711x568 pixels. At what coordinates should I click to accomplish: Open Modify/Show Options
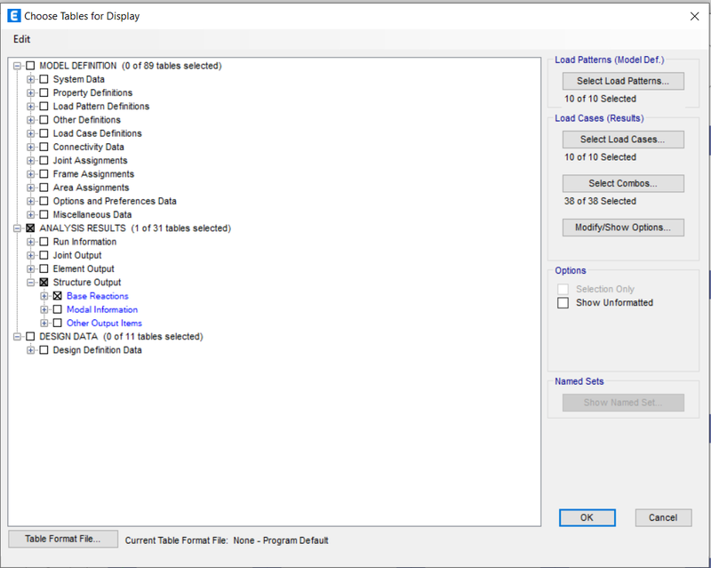click(x=623, y=228)
